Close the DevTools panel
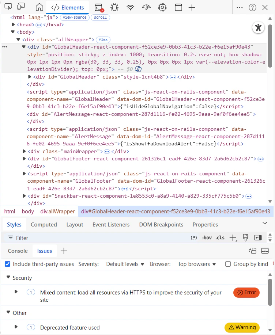 [265, 7]
